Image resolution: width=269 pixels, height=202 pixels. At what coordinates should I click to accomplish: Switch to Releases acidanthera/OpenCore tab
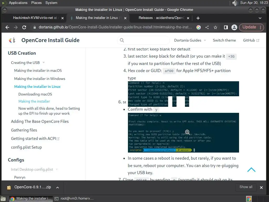pos(161,18)
